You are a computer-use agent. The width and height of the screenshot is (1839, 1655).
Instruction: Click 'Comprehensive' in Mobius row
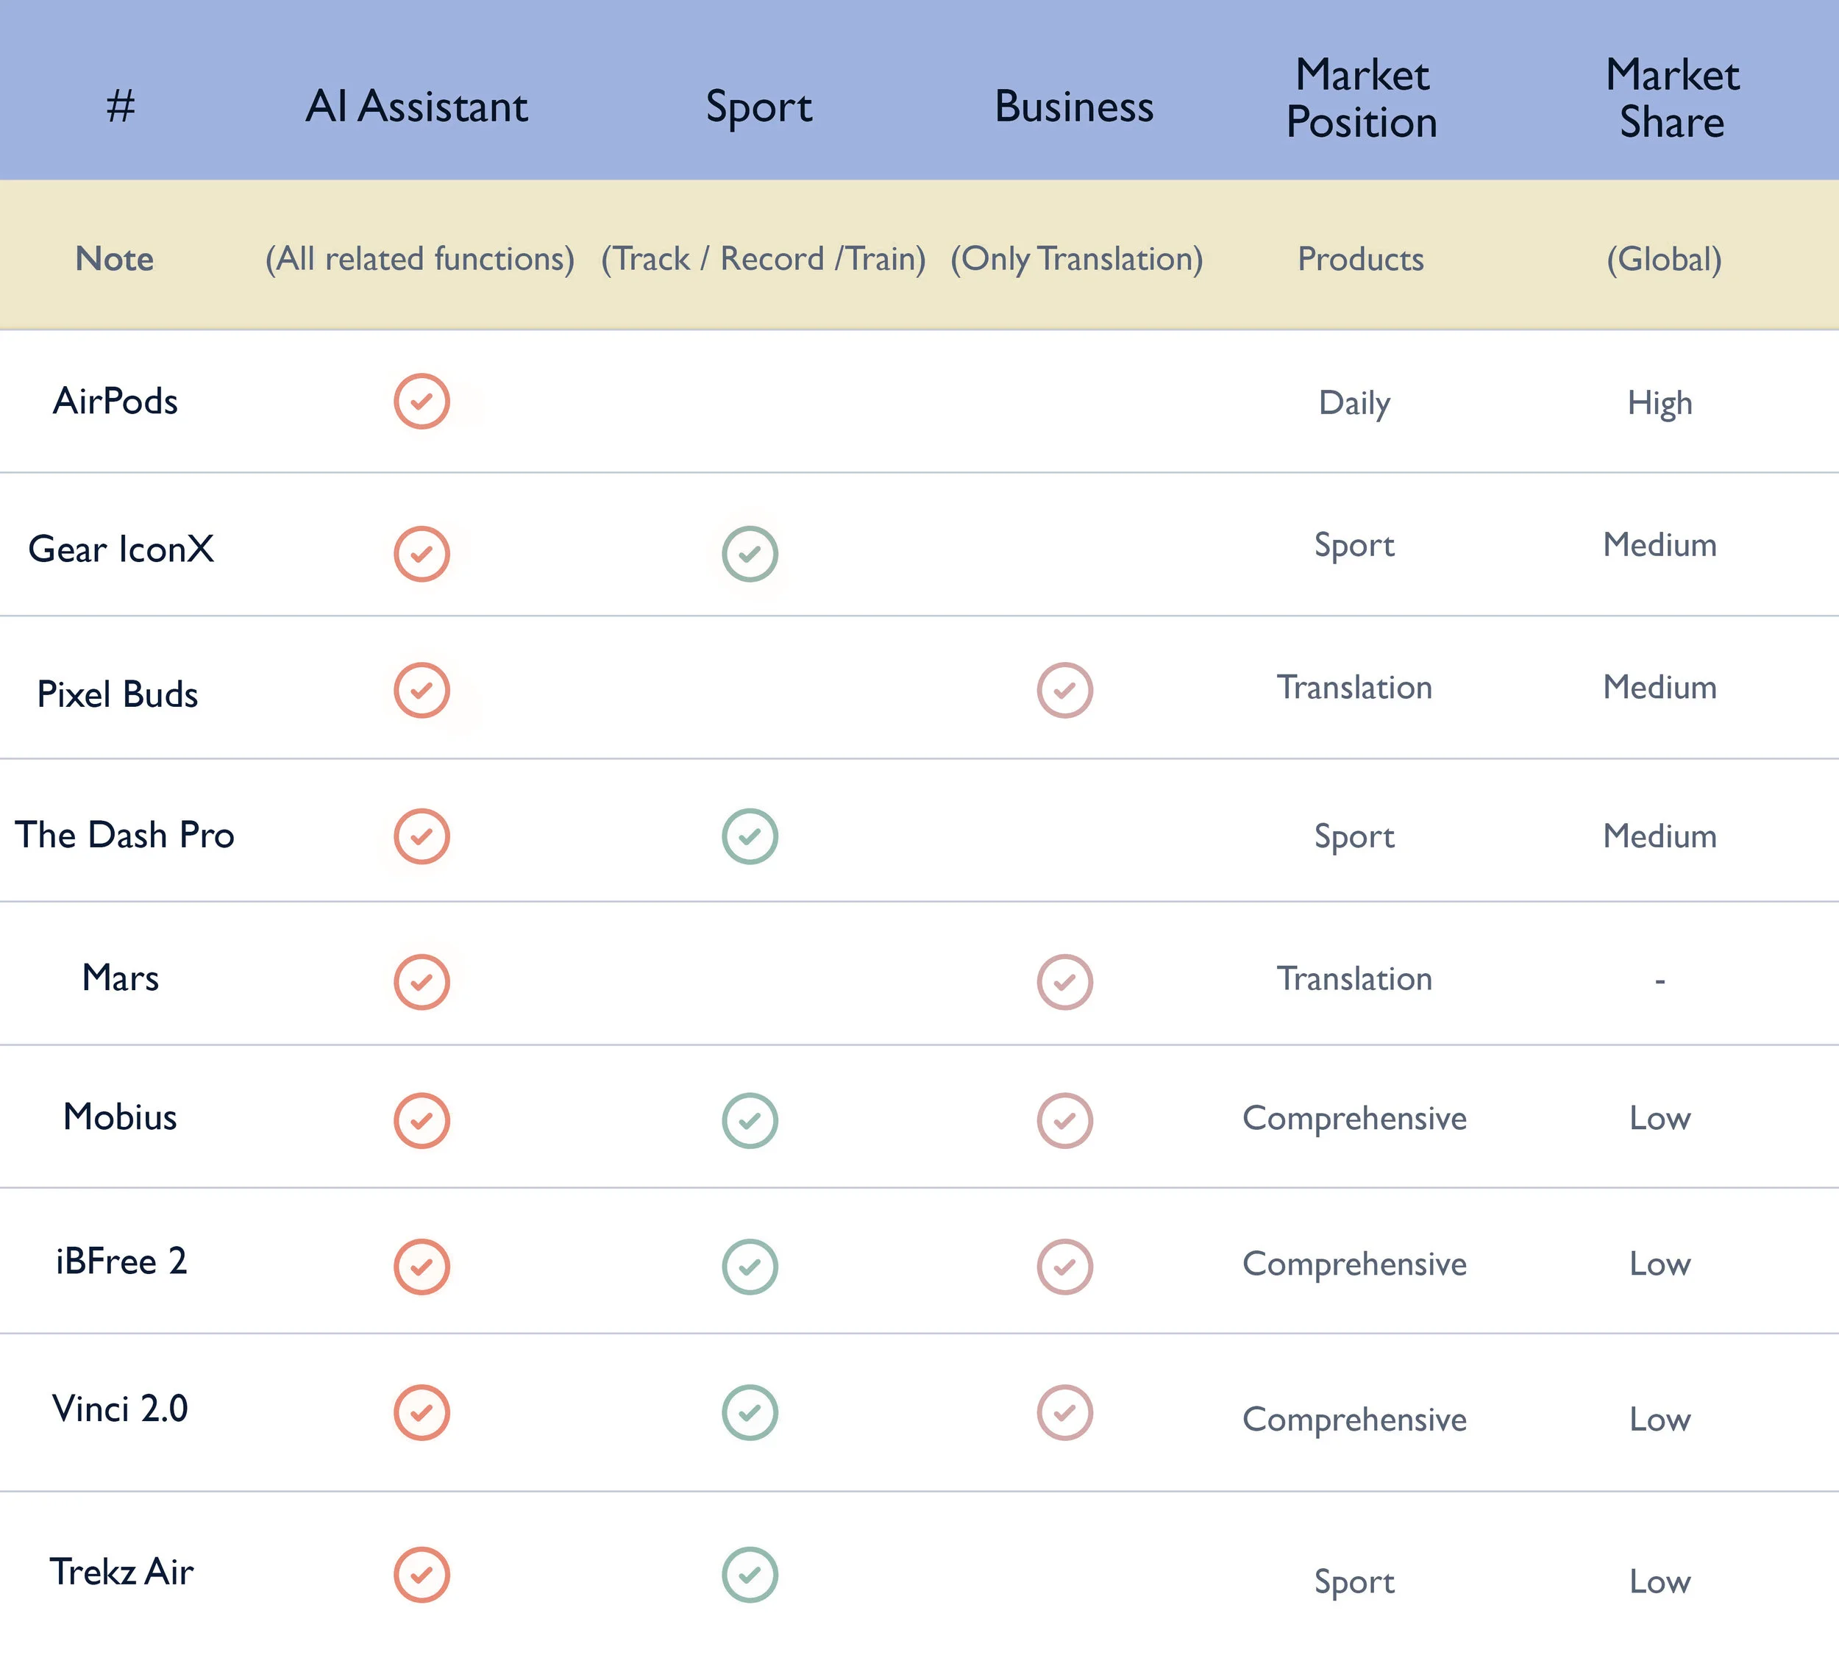pyautogui.click(x=1354, y=1120)
